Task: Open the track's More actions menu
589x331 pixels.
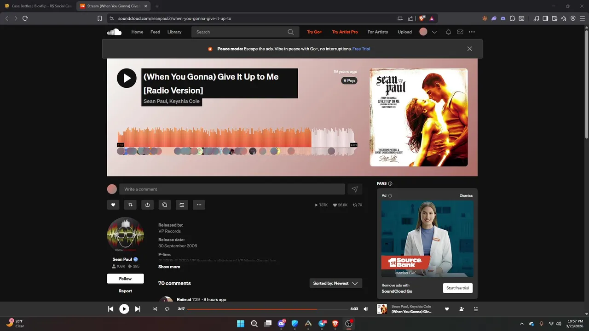Action: [x=199, y=205]
